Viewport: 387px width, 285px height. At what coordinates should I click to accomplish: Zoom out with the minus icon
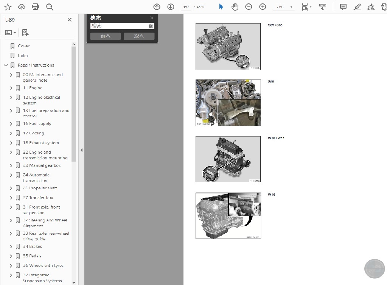[249, 7]
